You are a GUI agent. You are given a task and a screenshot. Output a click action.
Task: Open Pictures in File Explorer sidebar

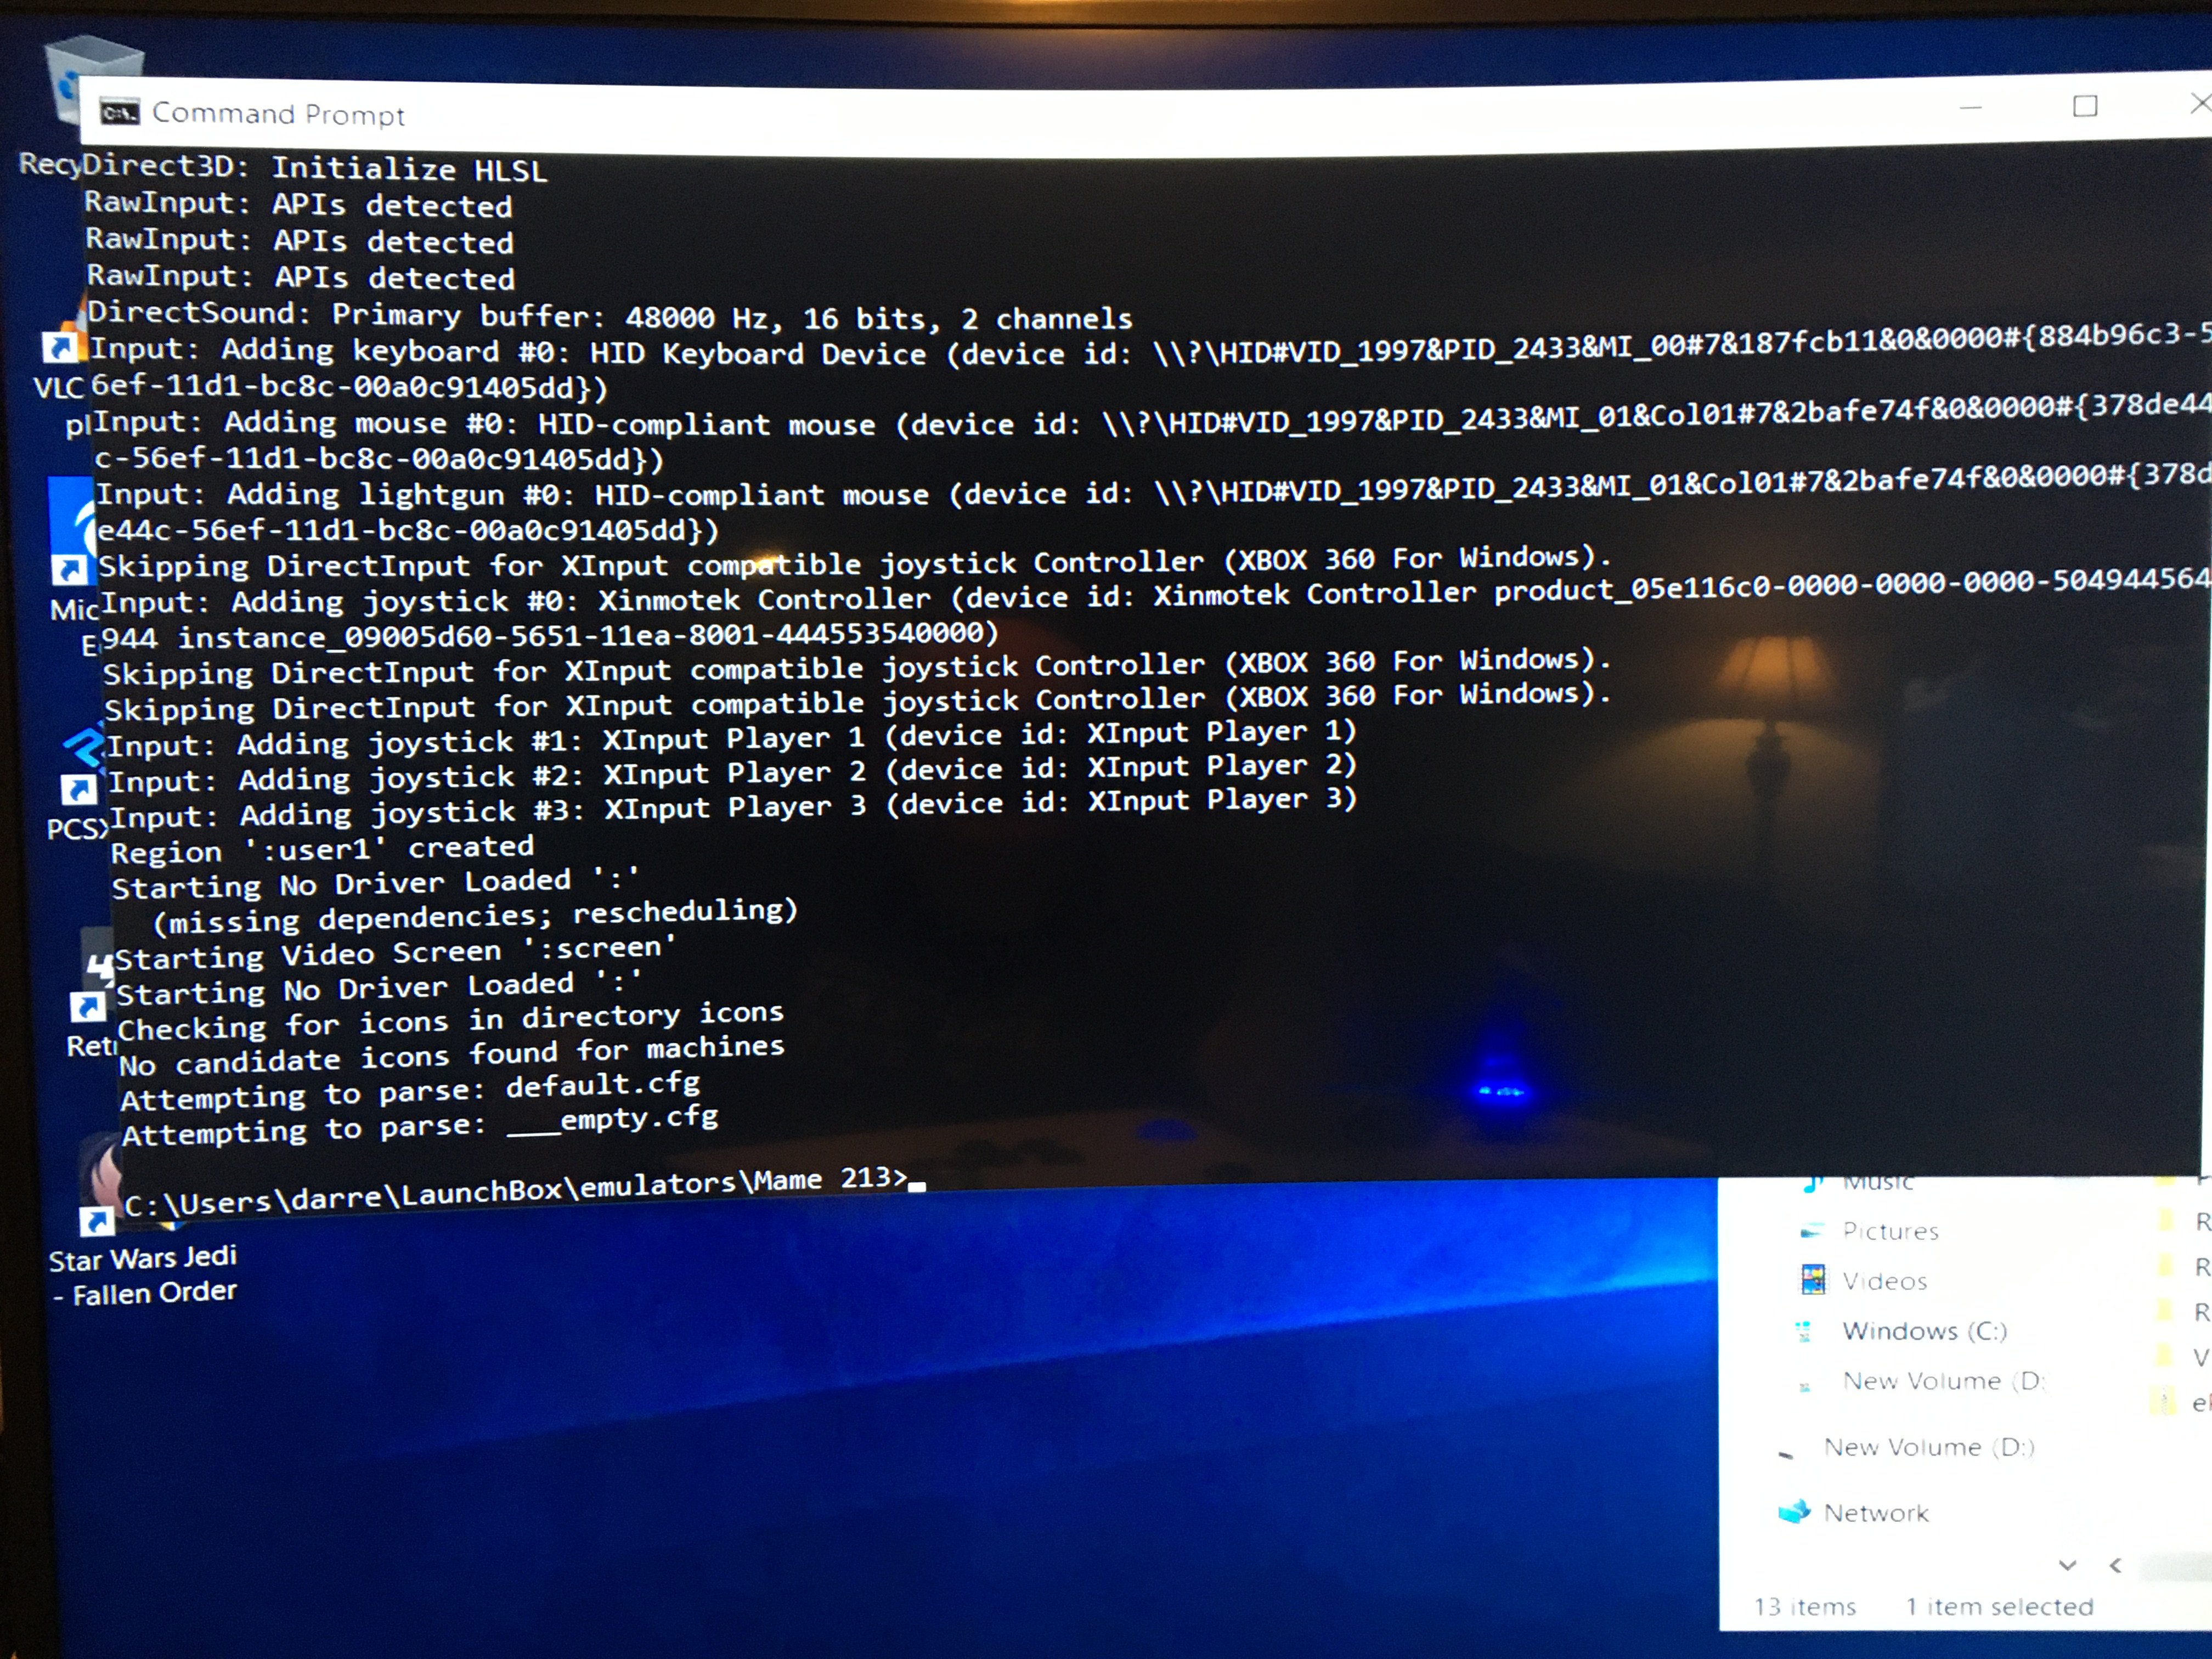(x=1889, y=1231)
